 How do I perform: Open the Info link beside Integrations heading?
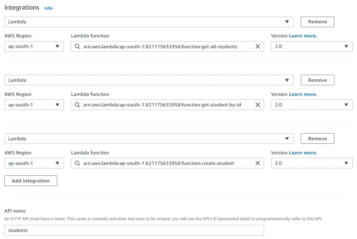coord(48,8)
